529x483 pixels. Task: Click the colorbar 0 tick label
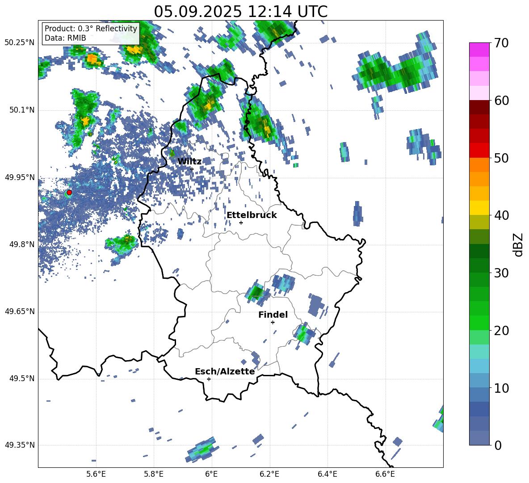click(x=498, y=445)
